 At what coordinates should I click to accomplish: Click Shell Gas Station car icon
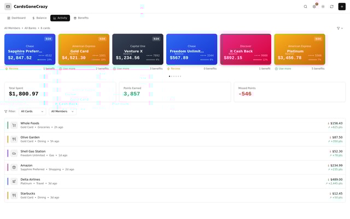coord(14,153)
